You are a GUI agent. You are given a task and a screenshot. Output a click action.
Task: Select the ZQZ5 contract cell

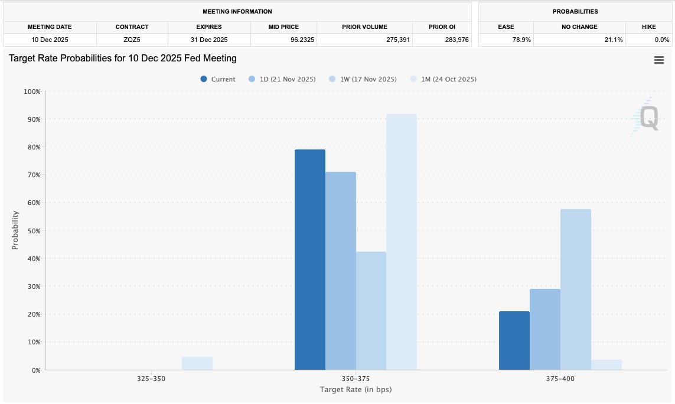tap(132, 40)
